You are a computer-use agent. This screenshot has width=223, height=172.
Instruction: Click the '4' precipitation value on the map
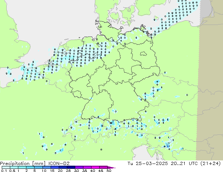click(157, 82)
